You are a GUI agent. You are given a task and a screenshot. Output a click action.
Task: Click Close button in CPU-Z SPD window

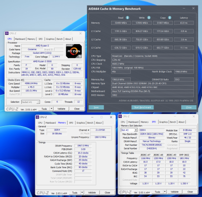pos(190,192)
